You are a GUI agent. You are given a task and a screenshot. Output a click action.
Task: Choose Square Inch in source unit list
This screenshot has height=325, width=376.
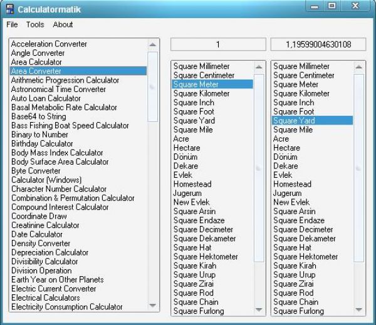point(212,103)
